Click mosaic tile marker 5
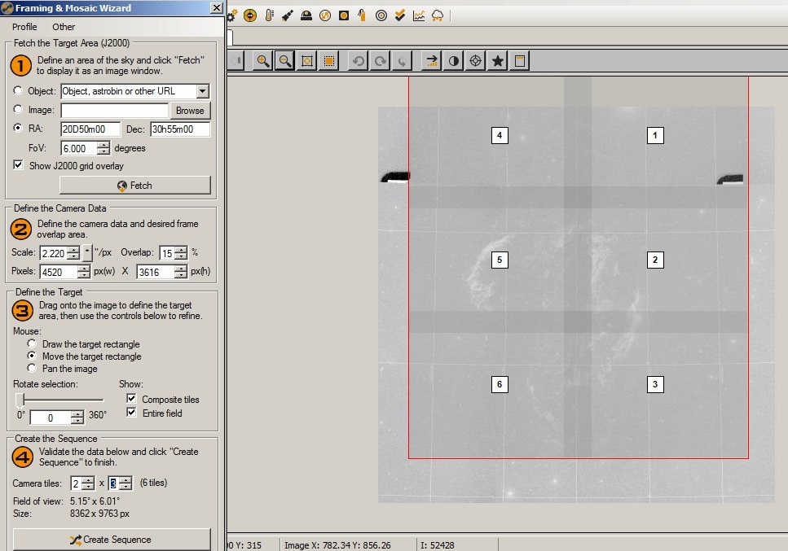The height and width of the screenshot is (551, 788). (500, 260)
